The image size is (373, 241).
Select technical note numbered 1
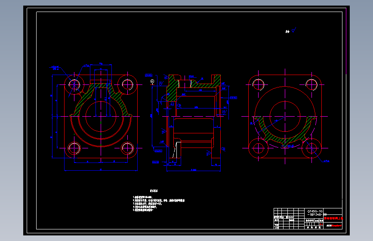142,197
